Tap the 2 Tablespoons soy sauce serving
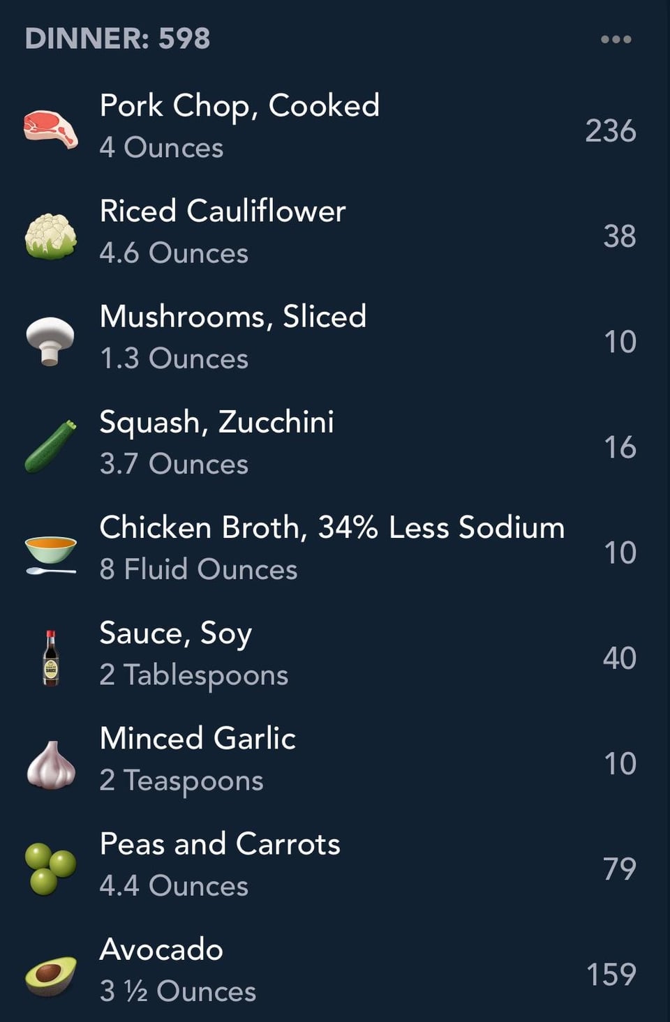The height and width of the screenshot is (1022, 670). [x=193, y=675]
